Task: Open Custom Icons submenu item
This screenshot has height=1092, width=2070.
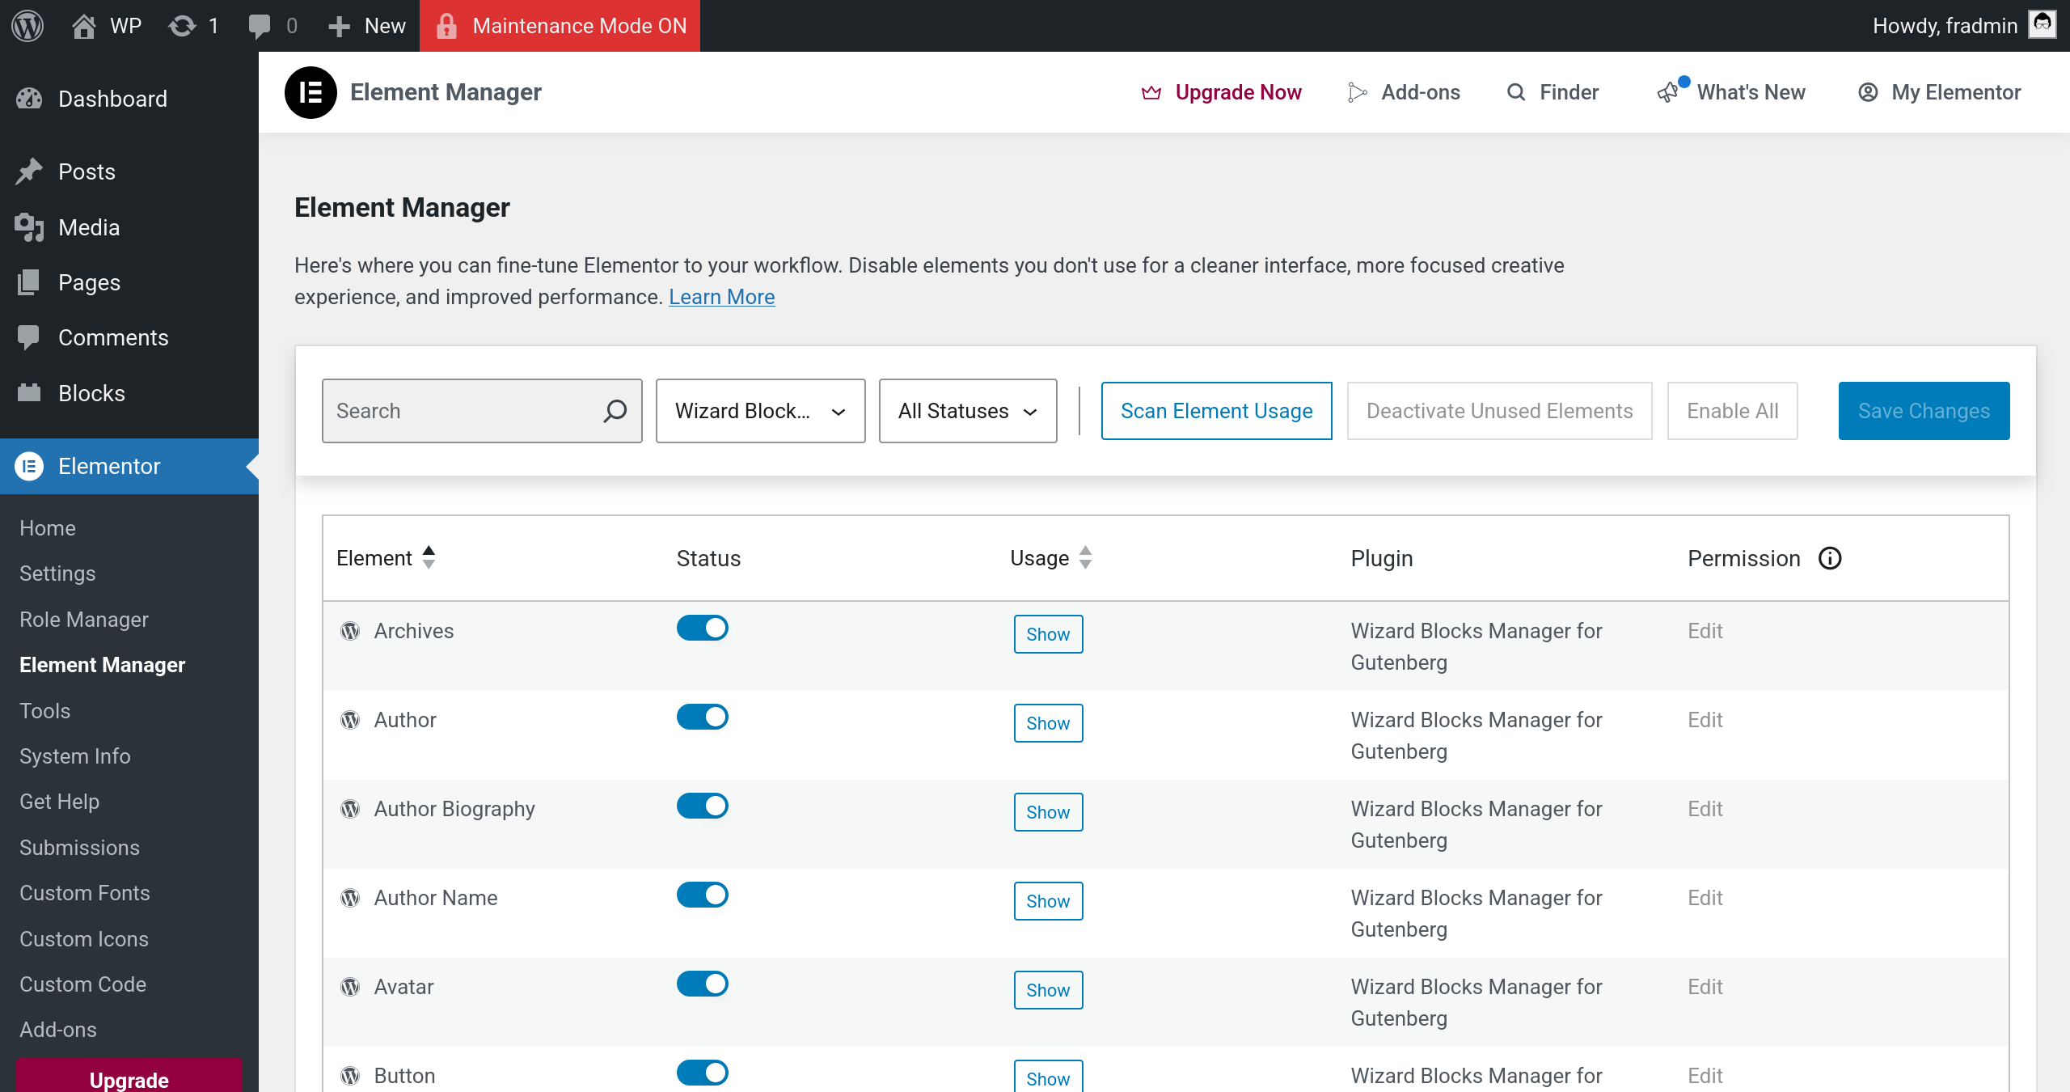Action: pyautogui.click(x=84, y=939)
